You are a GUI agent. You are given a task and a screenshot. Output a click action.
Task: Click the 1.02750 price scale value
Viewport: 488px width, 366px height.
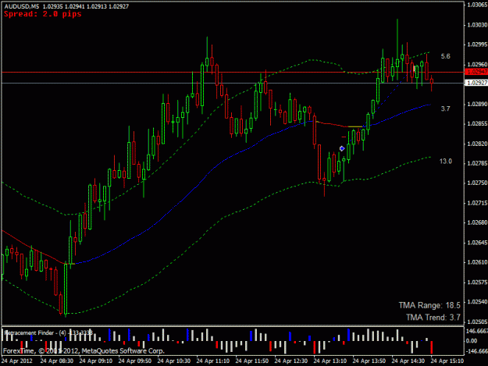477,183
